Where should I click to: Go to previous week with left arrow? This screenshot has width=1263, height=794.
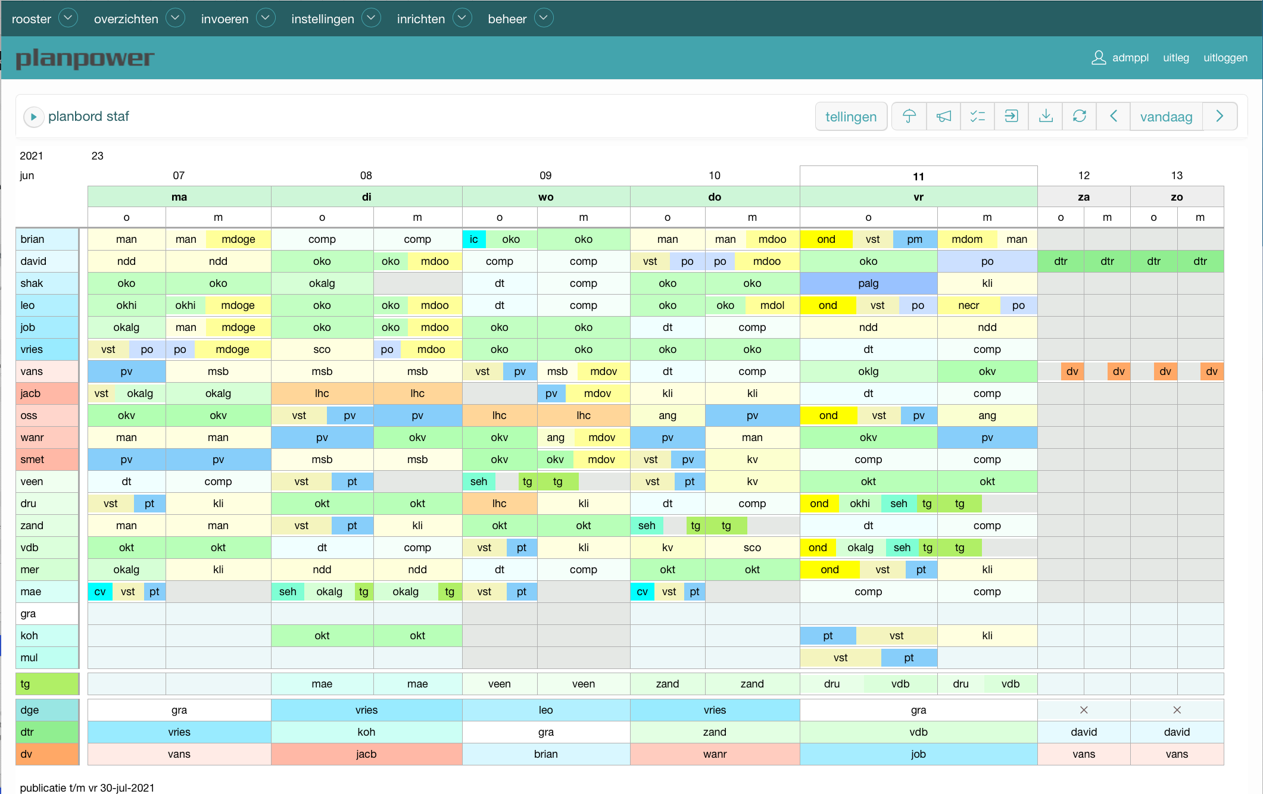(1114, 116)
